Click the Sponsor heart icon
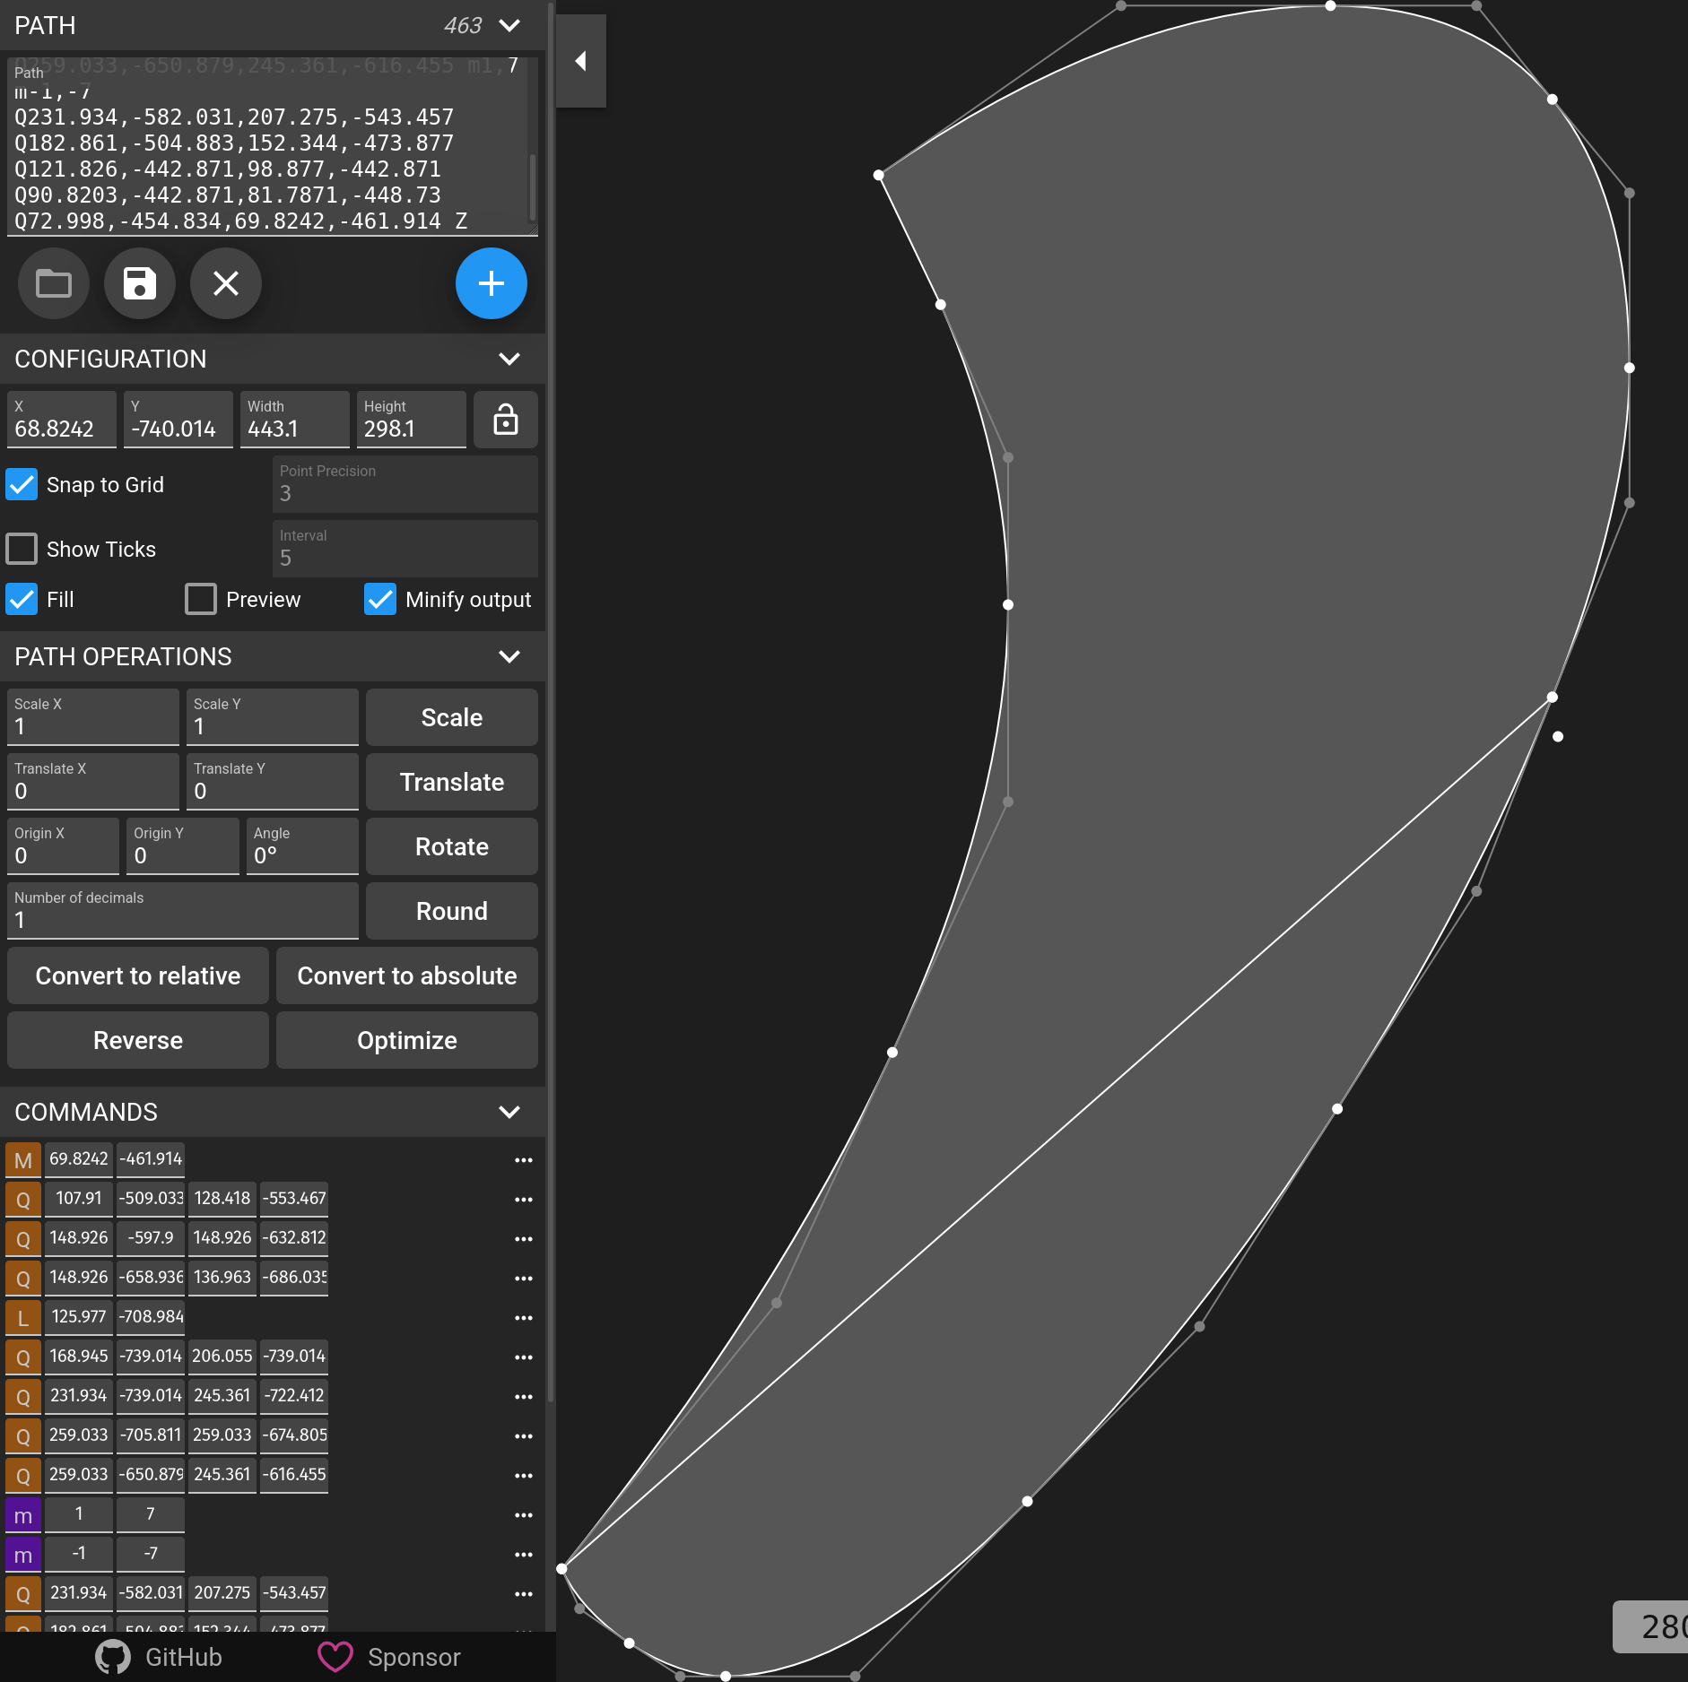The width and height of the screenshot is (1688, 1682). point(335,1657)
